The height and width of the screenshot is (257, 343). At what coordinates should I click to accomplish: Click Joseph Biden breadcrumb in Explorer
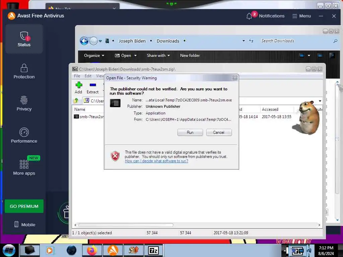(x=132, y=41)
